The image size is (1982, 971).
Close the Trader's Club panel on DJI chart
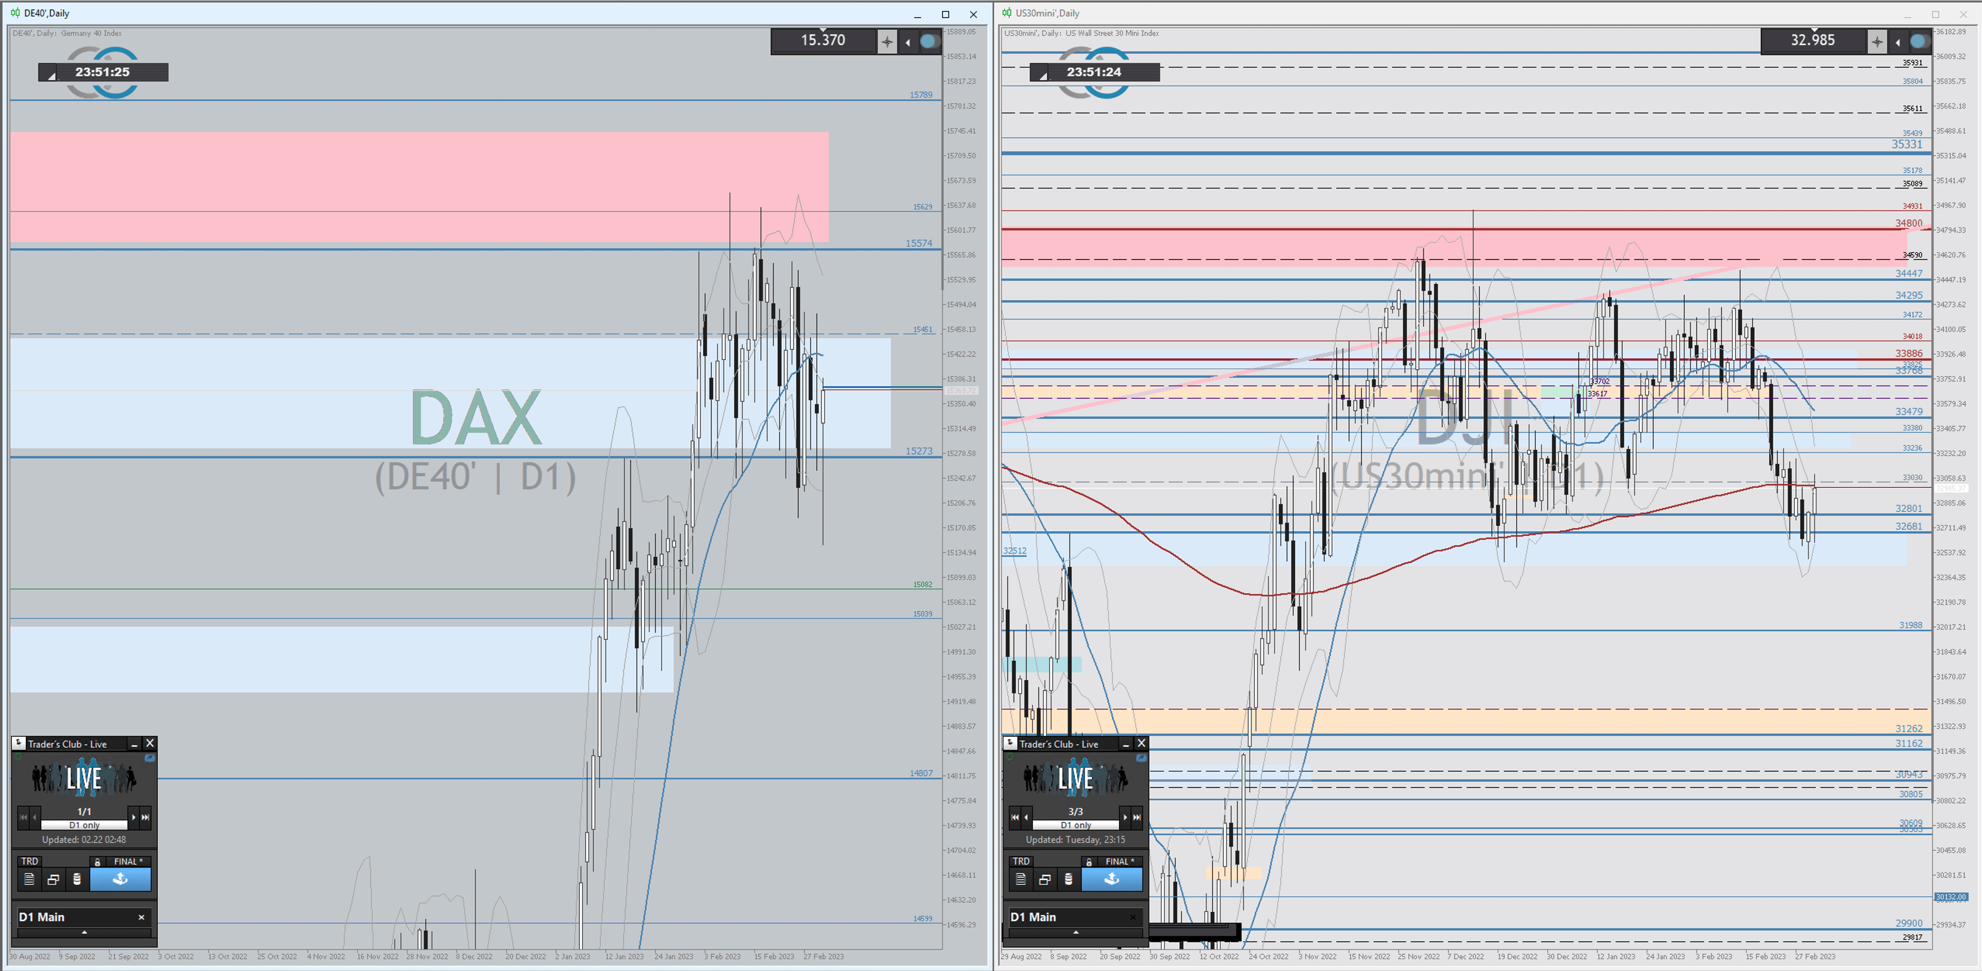[1142, 743]
